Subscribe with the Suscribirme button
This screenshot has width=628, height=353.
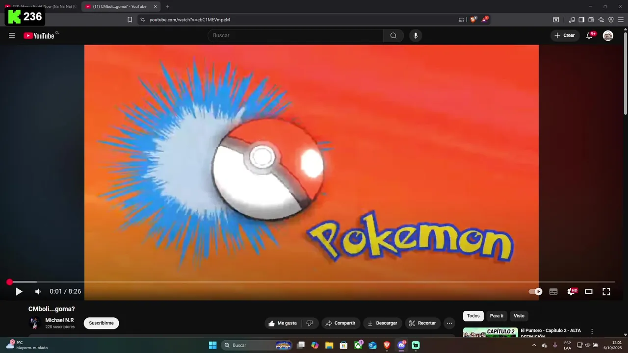[101, 323]
